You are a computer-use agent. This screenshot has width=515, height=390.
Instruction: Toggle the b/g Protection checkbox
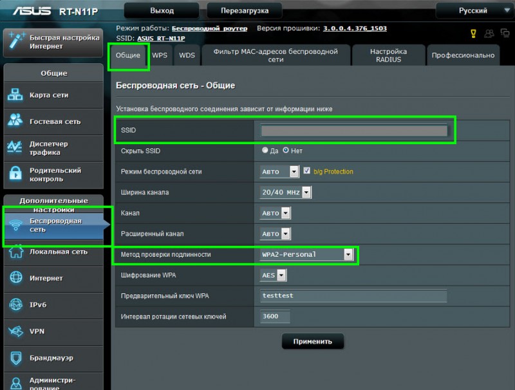pos(306,171)
